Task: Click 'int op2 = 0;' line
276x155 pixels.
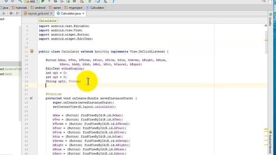Action: [x=56, y=77]
